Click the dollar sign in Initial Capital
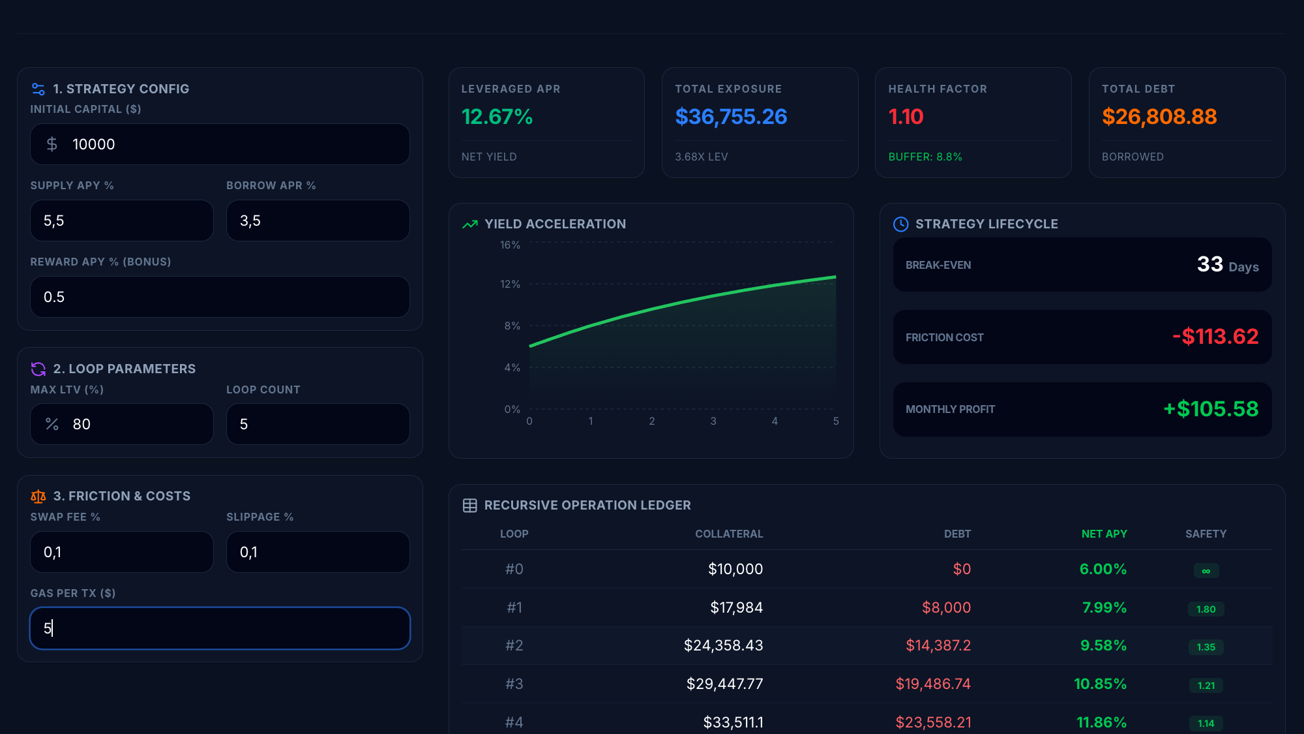This screenshot has width=1304, height=734. coord(52,144)
